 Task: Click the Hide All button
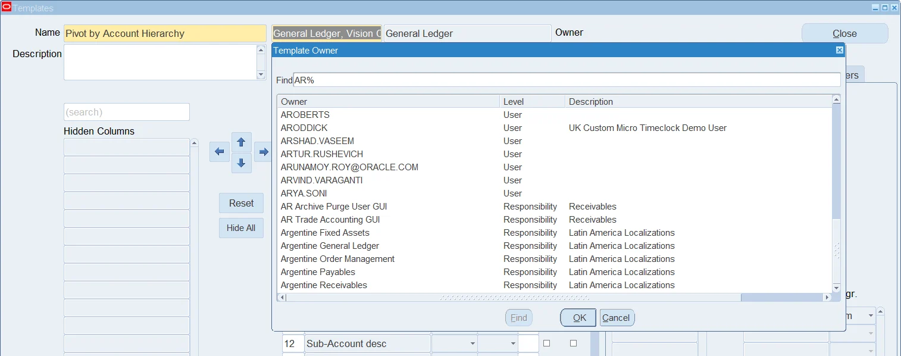pyautogui.click(x=241, y=228)
